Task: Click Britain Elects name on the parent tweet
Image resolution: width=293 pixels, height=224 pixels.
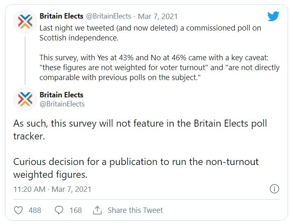Action: [61, 16]
